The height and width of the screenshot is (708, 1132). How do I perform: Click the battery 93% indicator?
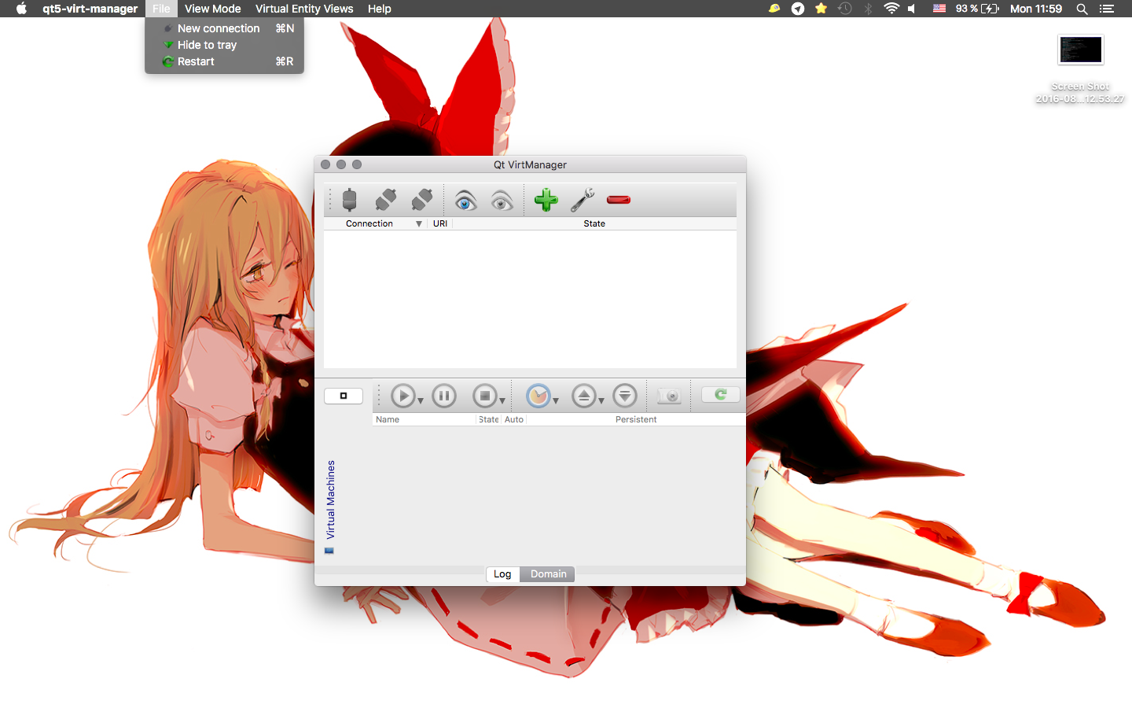tap(977, 9)
